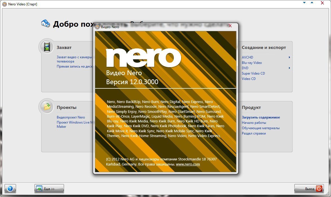331x197 pixels.
Task: Click the film strip Capture icon
Action: 47,47
